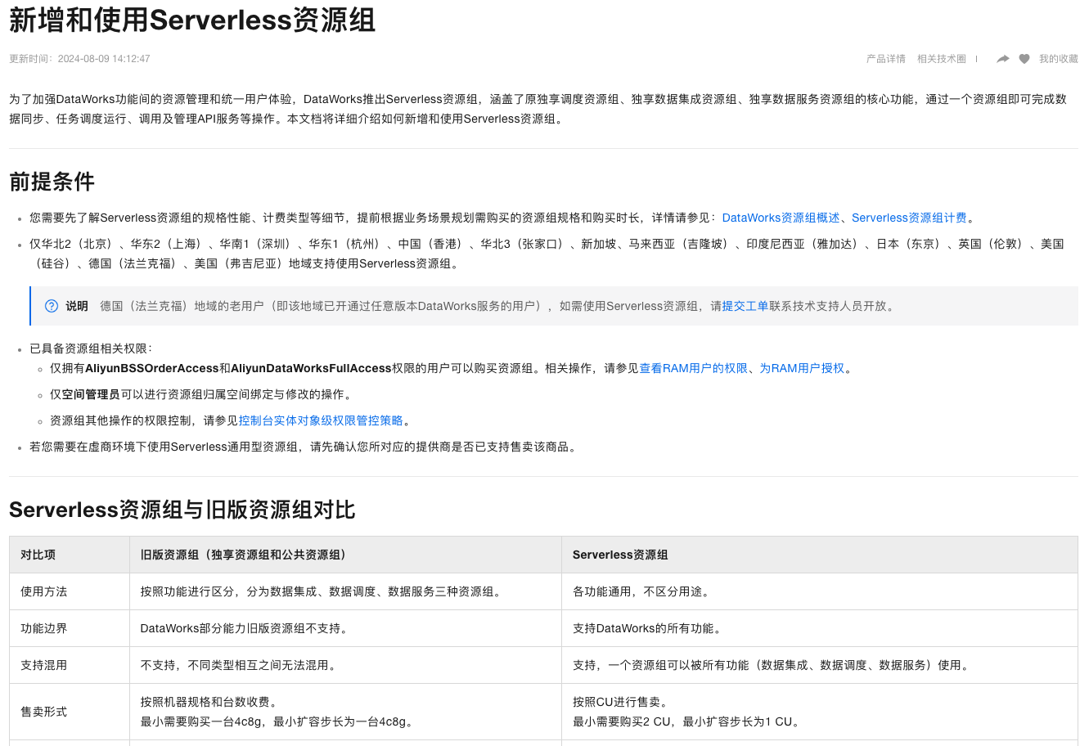The height and width of the screenshot is (746, 1080).
Task: Click the 前提条件 heading
Action: (x=52, y=182)
